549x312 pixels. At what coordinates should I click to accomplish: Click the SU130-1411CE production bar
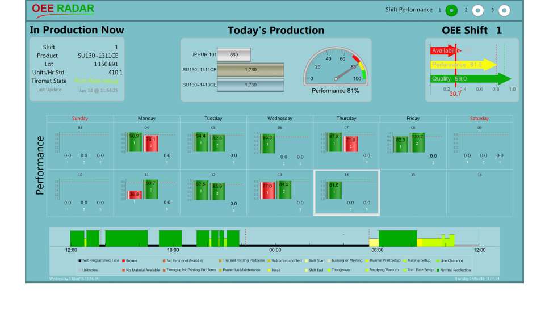pos(250,70)
